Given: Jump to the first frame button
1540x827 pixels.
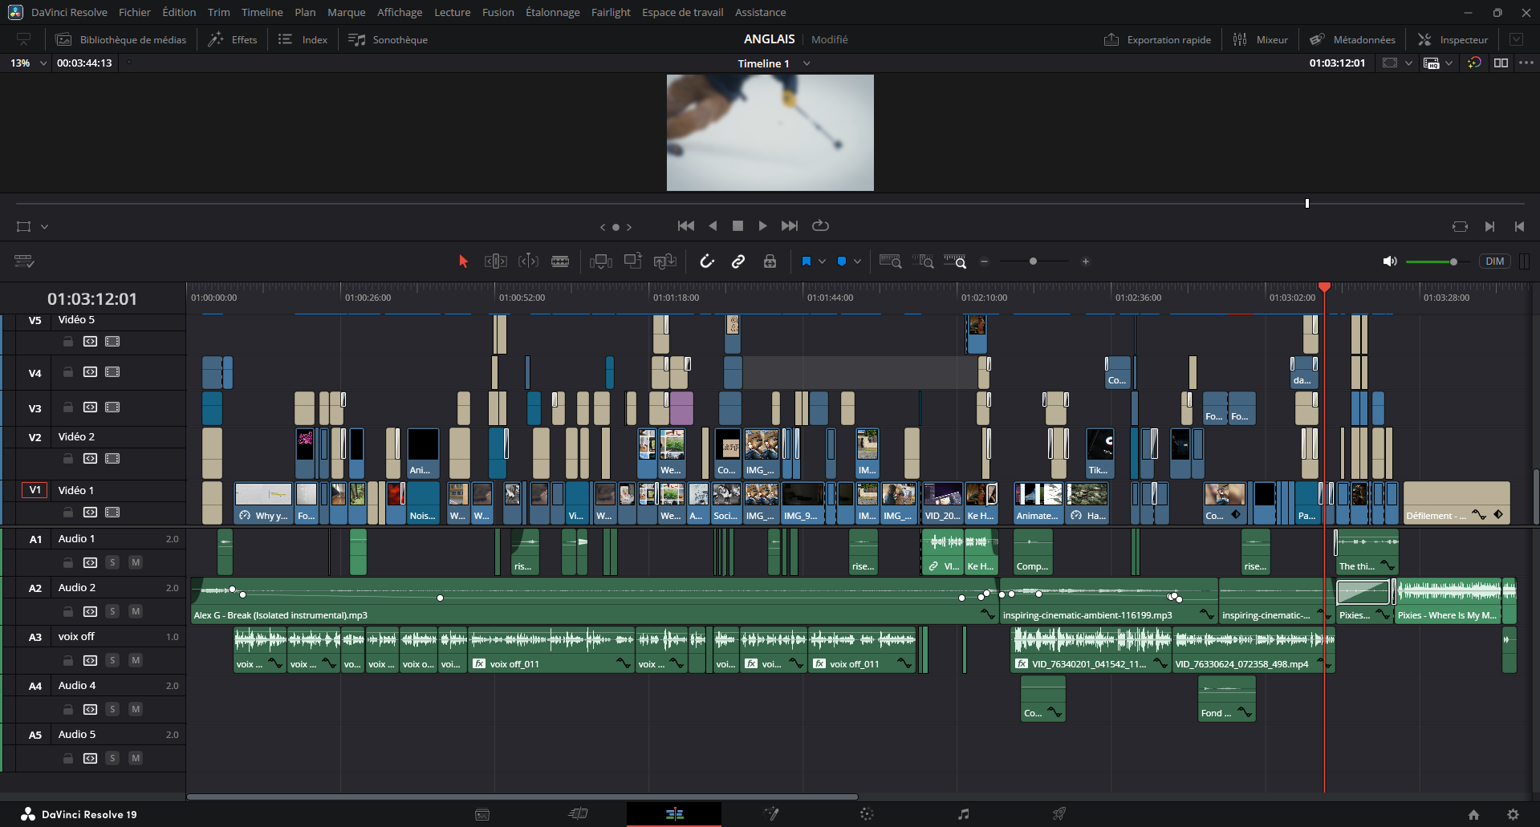Looking at the screenshot, I should coord(685,226).
